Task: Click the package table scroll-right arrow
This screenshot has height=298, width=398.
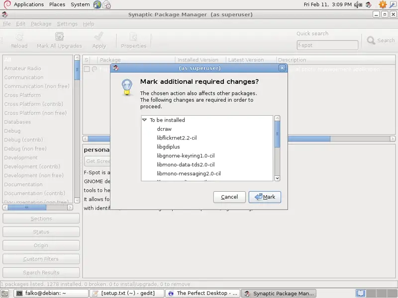Action: coord(393,139)
